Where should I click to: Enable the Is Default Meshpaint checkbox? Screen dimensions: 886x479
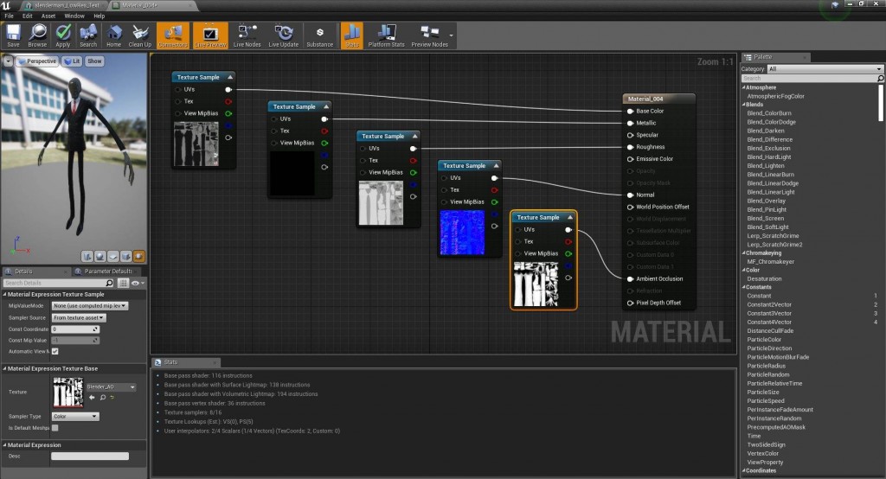coord(55,428)
